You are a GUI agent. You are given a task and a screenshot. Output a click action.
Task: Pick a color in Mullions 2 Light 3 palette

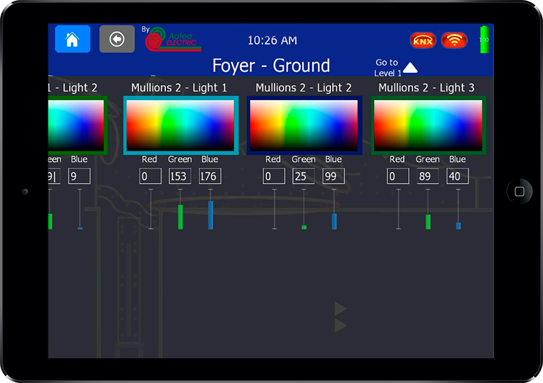[427, 125]
